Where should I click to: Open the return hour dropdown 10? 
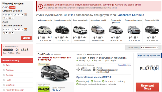pyautogui.click(x=5, y=33)
